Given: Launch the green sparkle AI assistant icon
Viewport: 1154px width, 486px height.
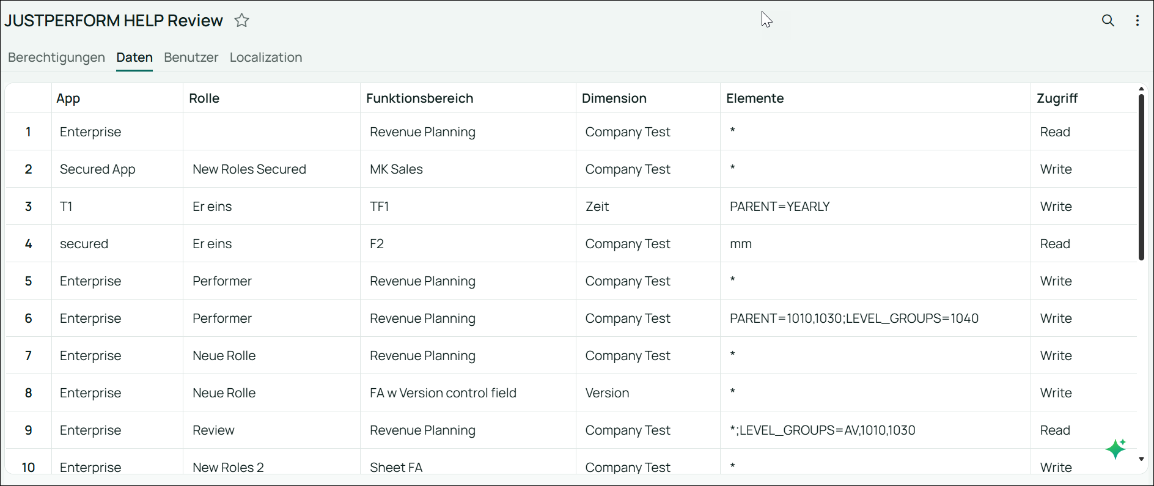Looking at the screenshot, I should pos(1116,449).
